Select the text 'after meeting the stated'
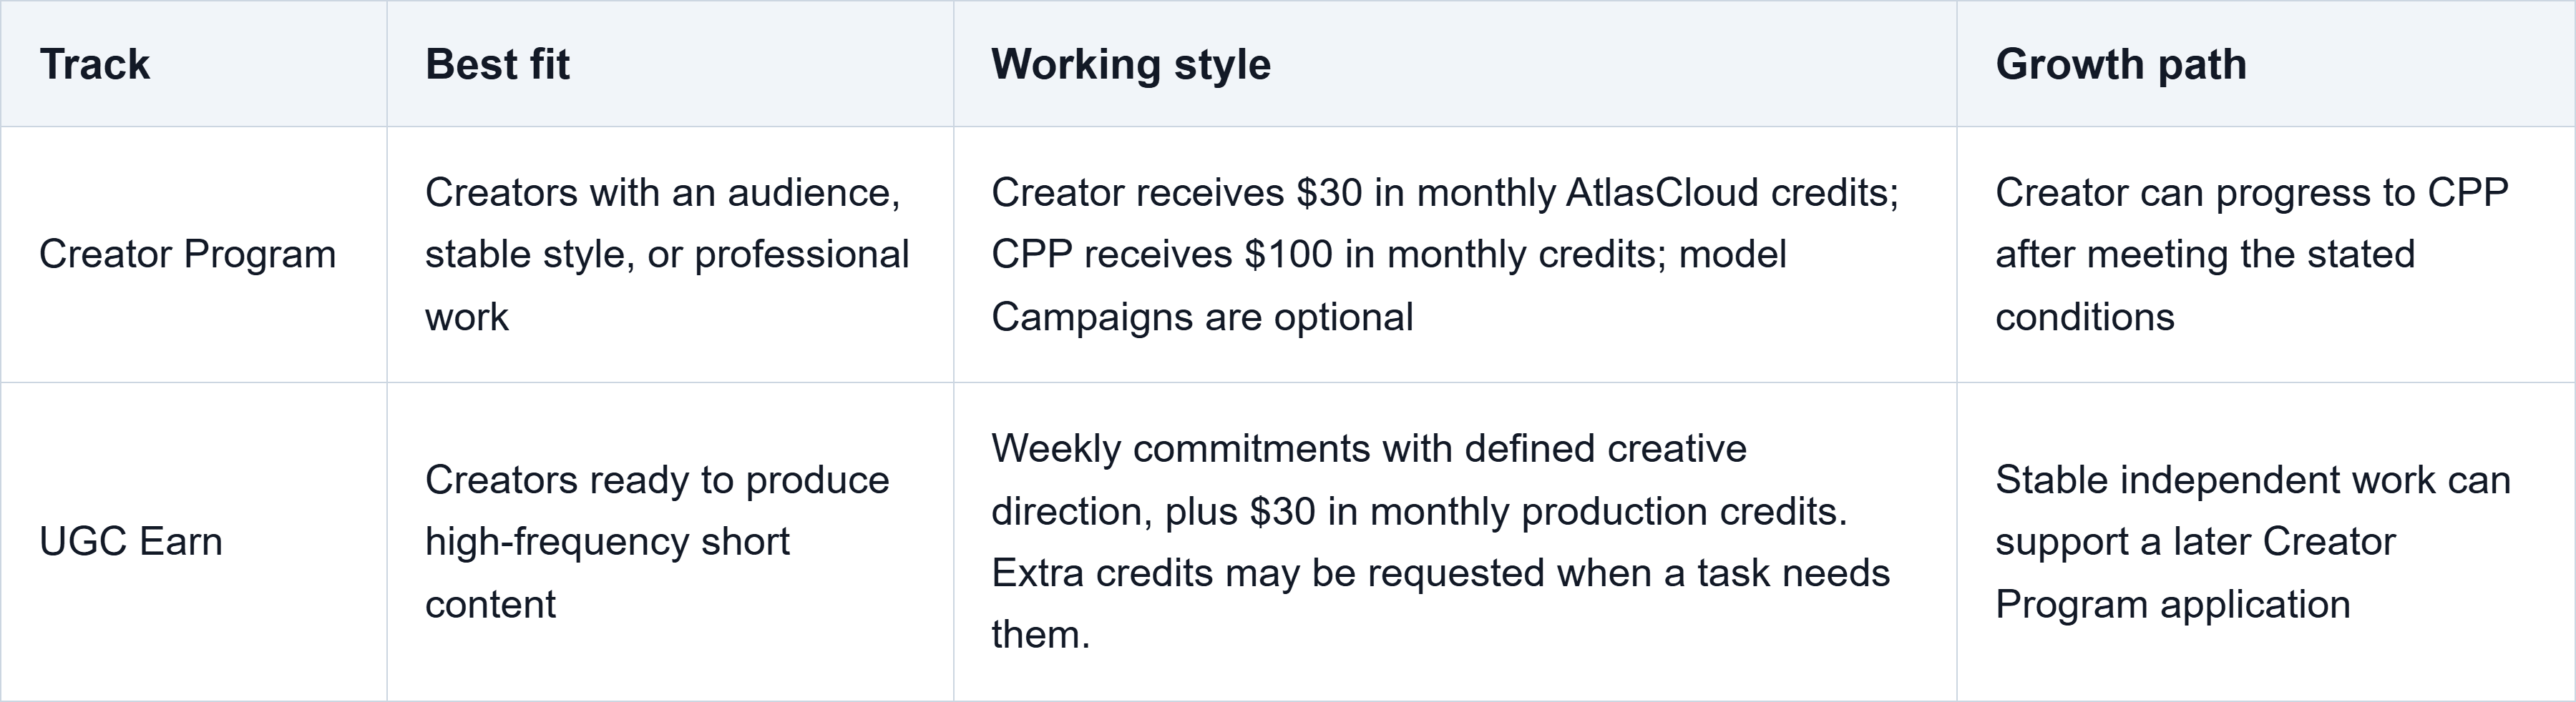The width and height of the screenshot is (2576, 702). pyautogui.click(x=2205, y=254)
